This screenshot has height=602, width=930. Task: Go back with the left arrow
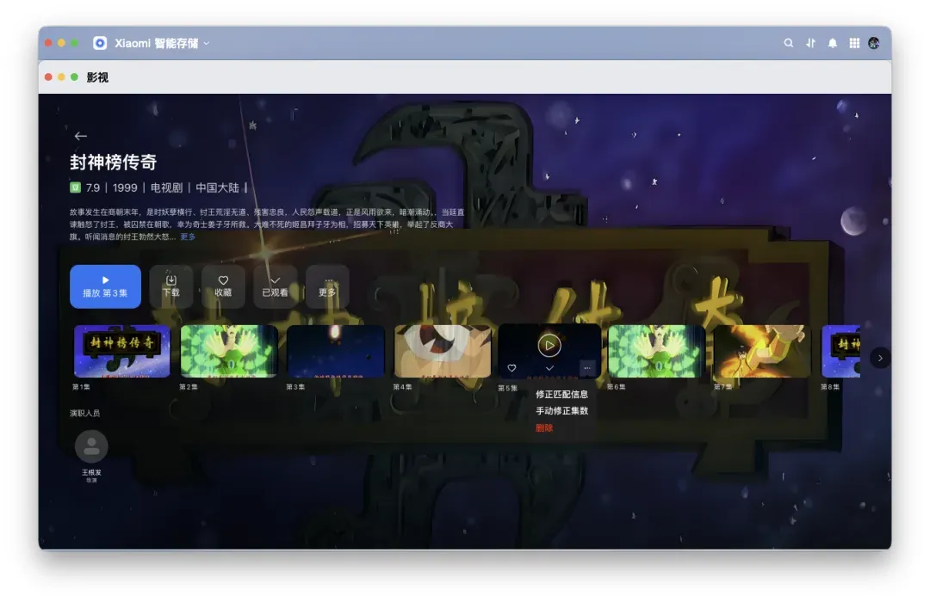pyautogui.click(x=81, y=136)
